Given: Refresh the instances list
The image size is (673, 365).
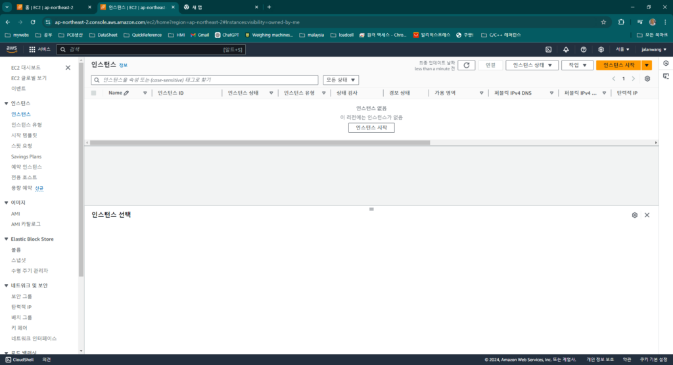Looking at the screenshot, I should (x=466, y=65).
